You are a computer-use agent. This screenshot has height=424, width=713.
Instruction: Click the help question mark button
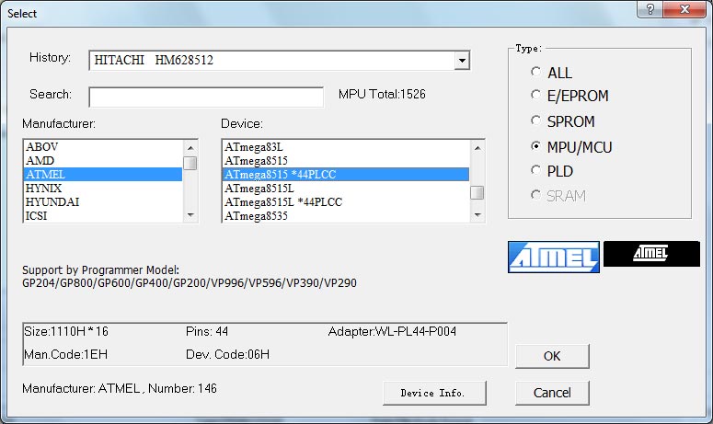[x=650, y=9]
